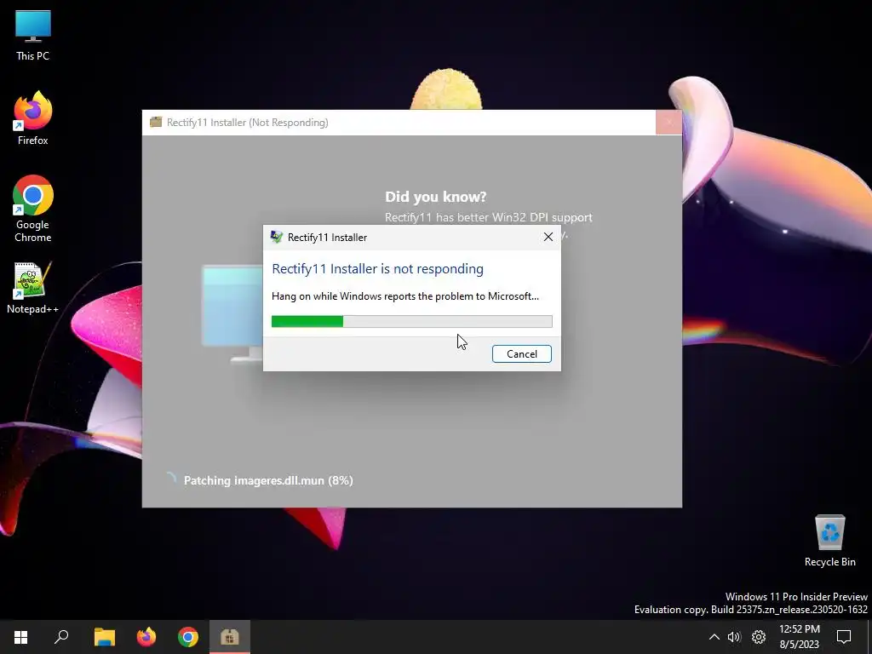Click 'Patching imageres.dll.mun (8%)' status text
The height and width of the screenshot is (654, 872).
268,480
